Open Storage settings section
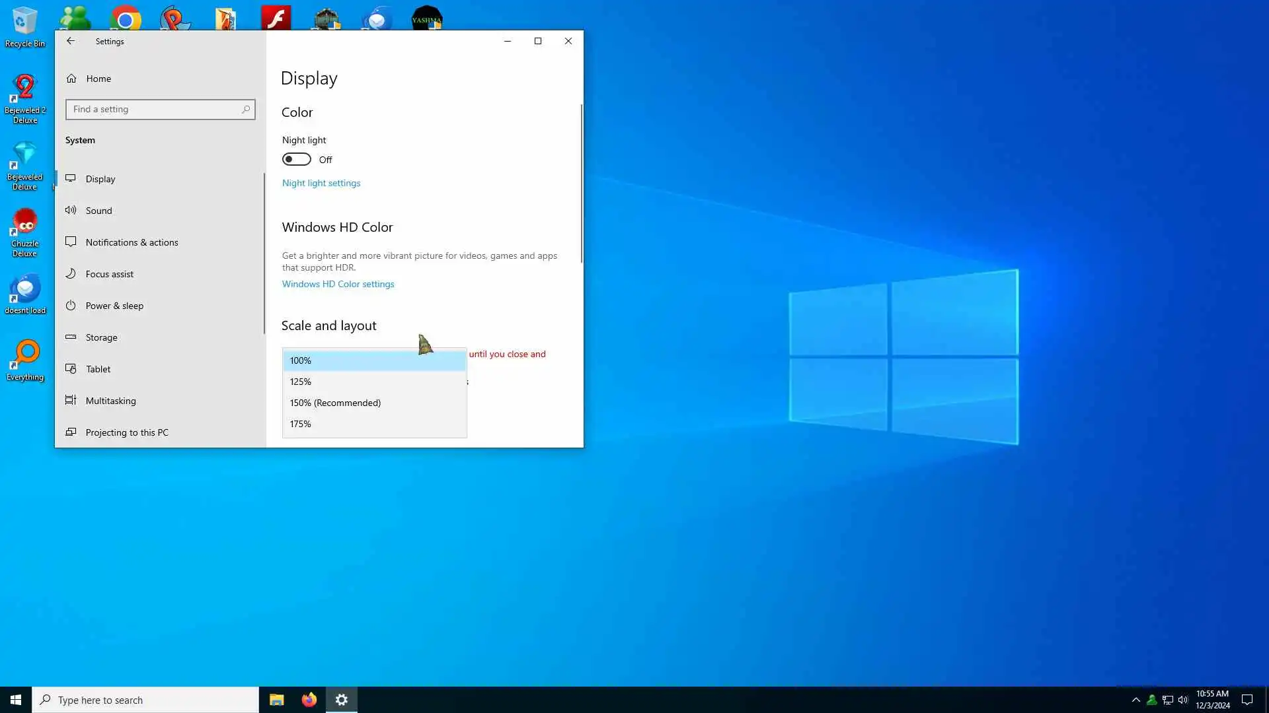The width and height of the screenshot is (1269, 713). pyautogui.click(x=101, y=337)
